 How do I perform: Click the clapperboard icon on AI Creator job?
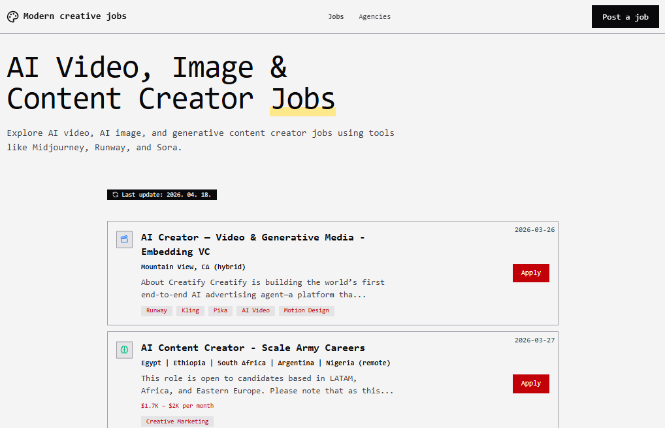point(124,240)
